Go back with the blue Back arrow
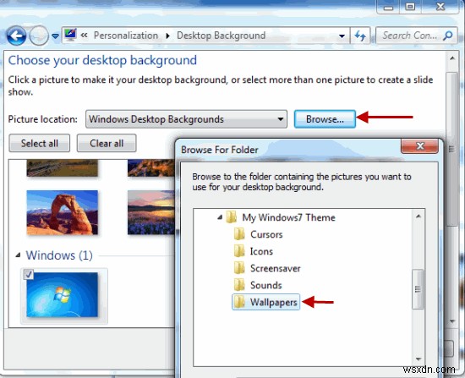Viewport: 465px width, 378px height. tap(16, 36)
